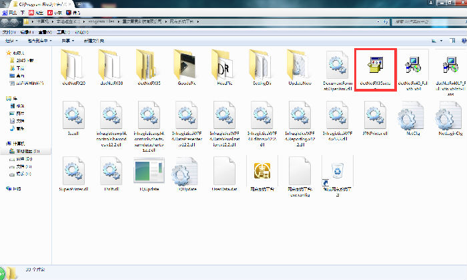This screenshot has height=280, width=467.
Task: Open the dotNetFX35setup installer file
Action: [x=376, y=67]
